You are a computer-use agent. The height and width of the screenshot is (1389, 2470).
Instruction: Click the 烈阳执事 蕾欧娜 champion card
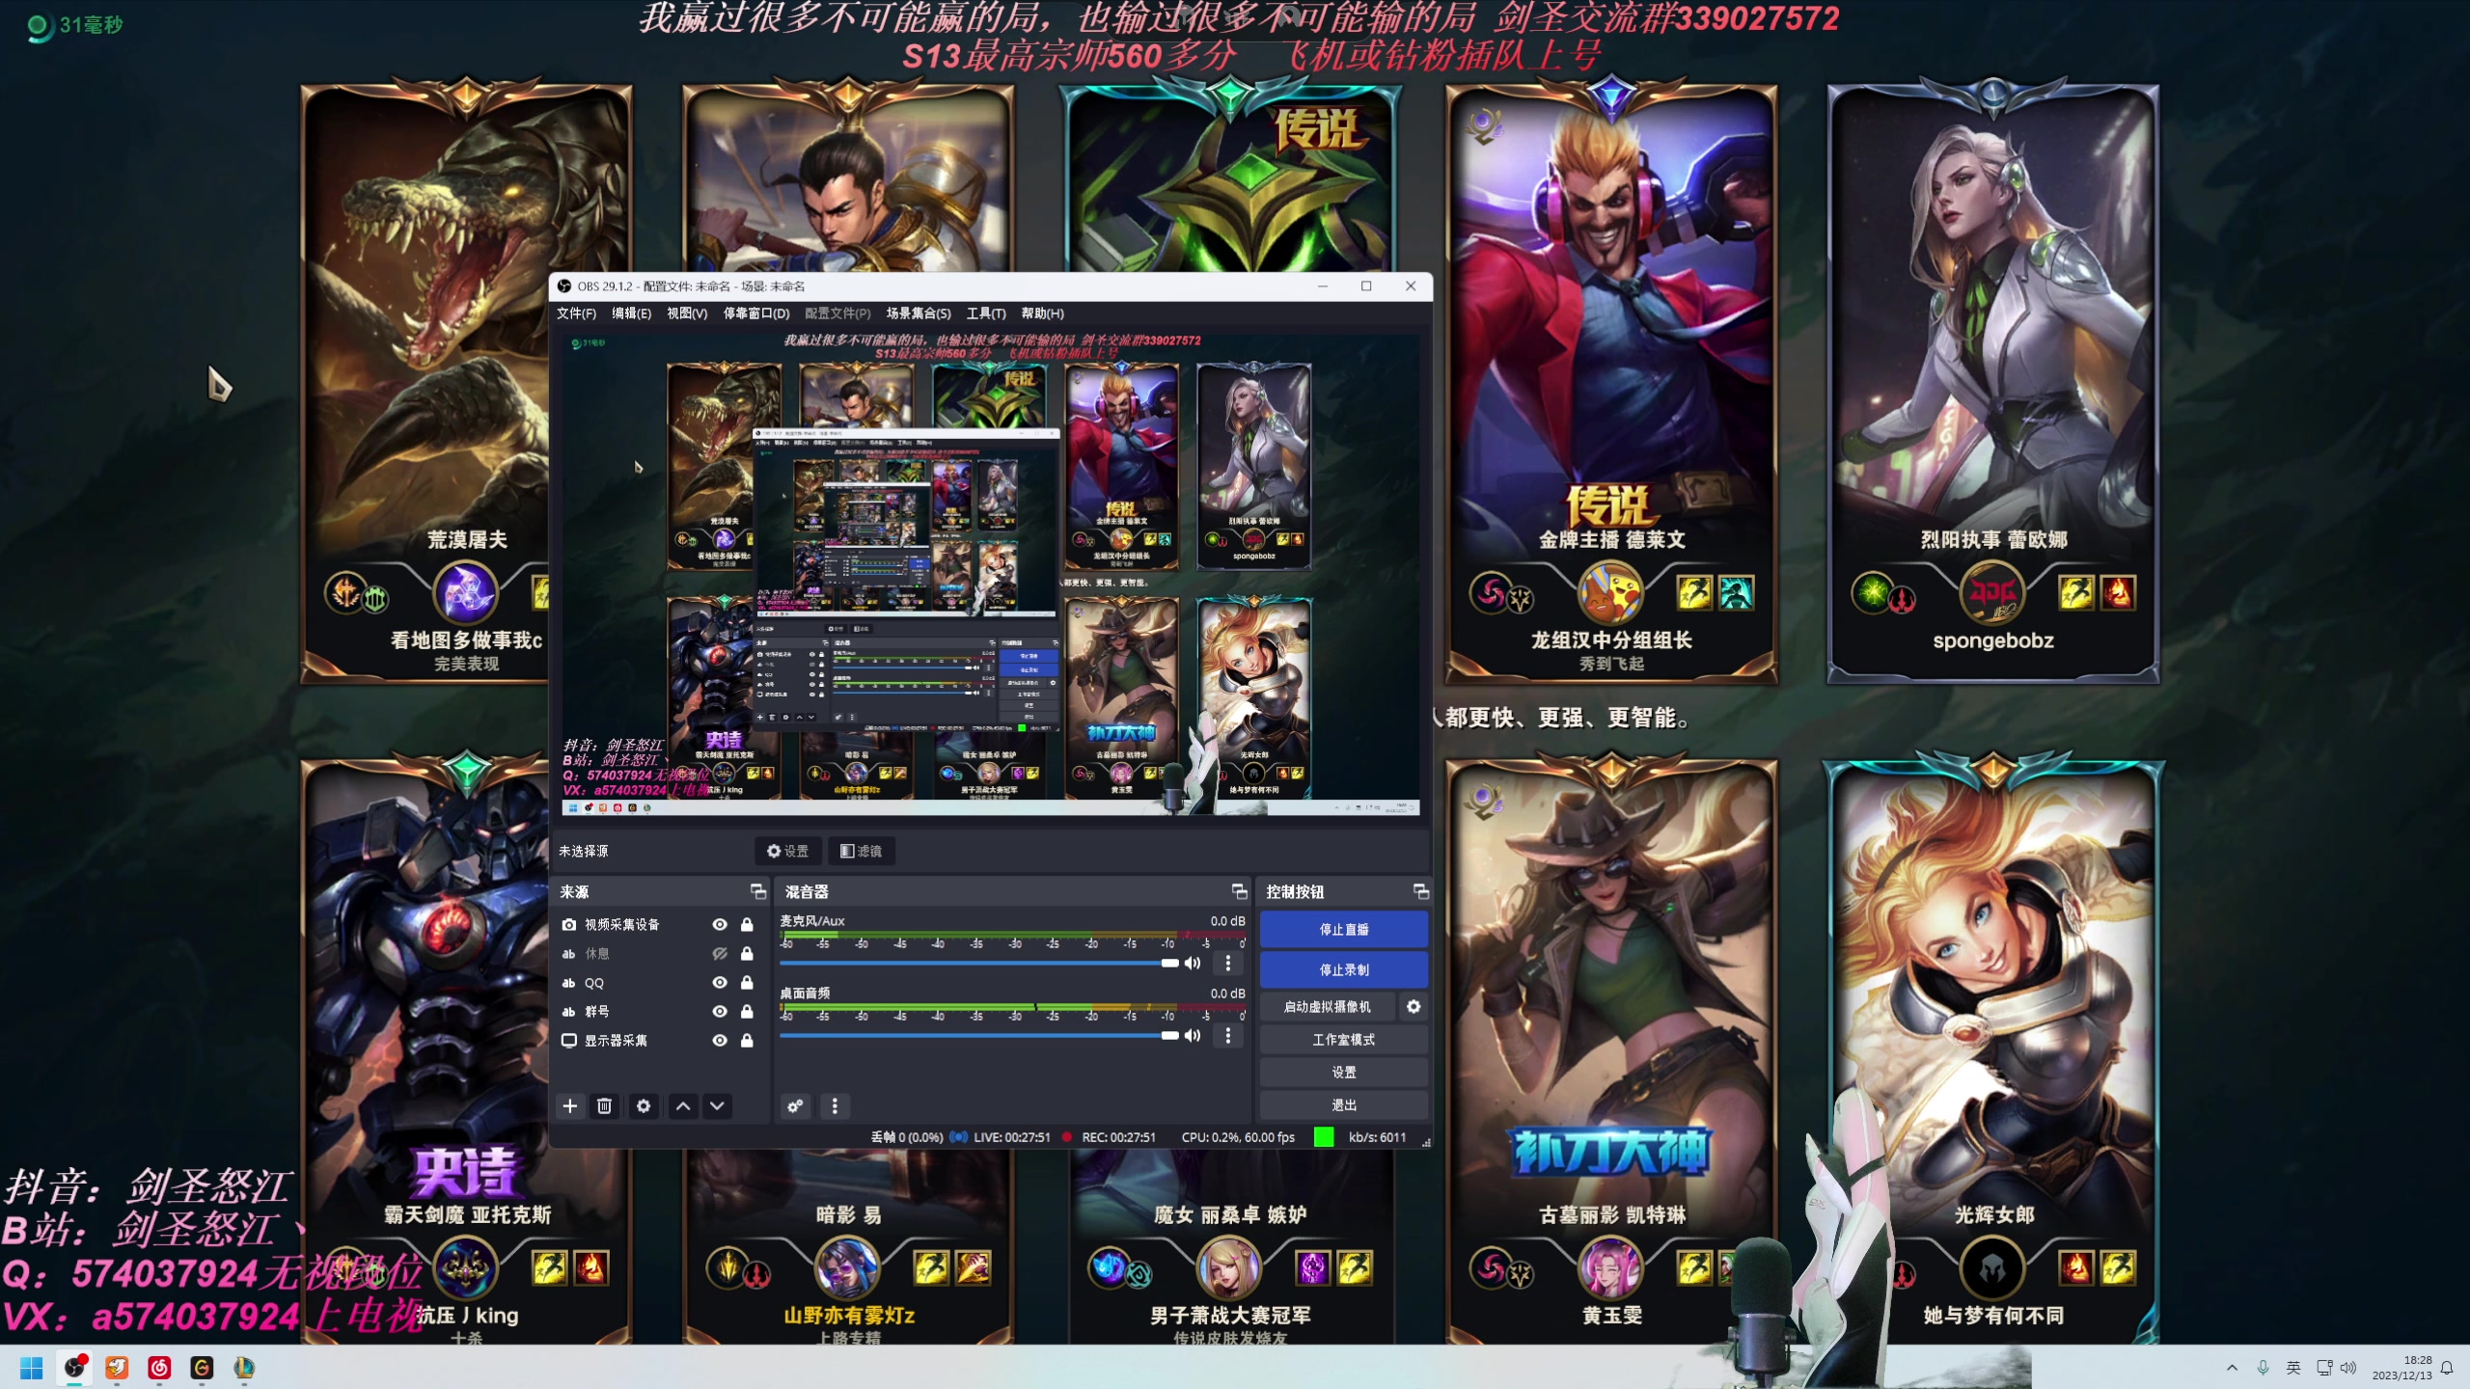click(x=1993, y=384)
